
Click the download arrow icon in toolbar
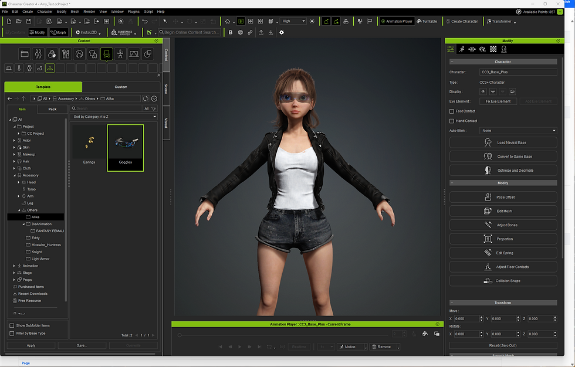coord(270,32)
